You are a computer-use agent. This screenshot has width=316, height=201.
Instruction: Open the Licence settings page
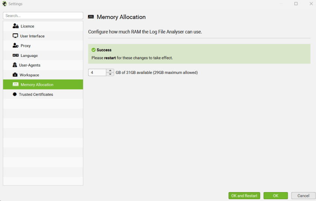click(43, 26)
